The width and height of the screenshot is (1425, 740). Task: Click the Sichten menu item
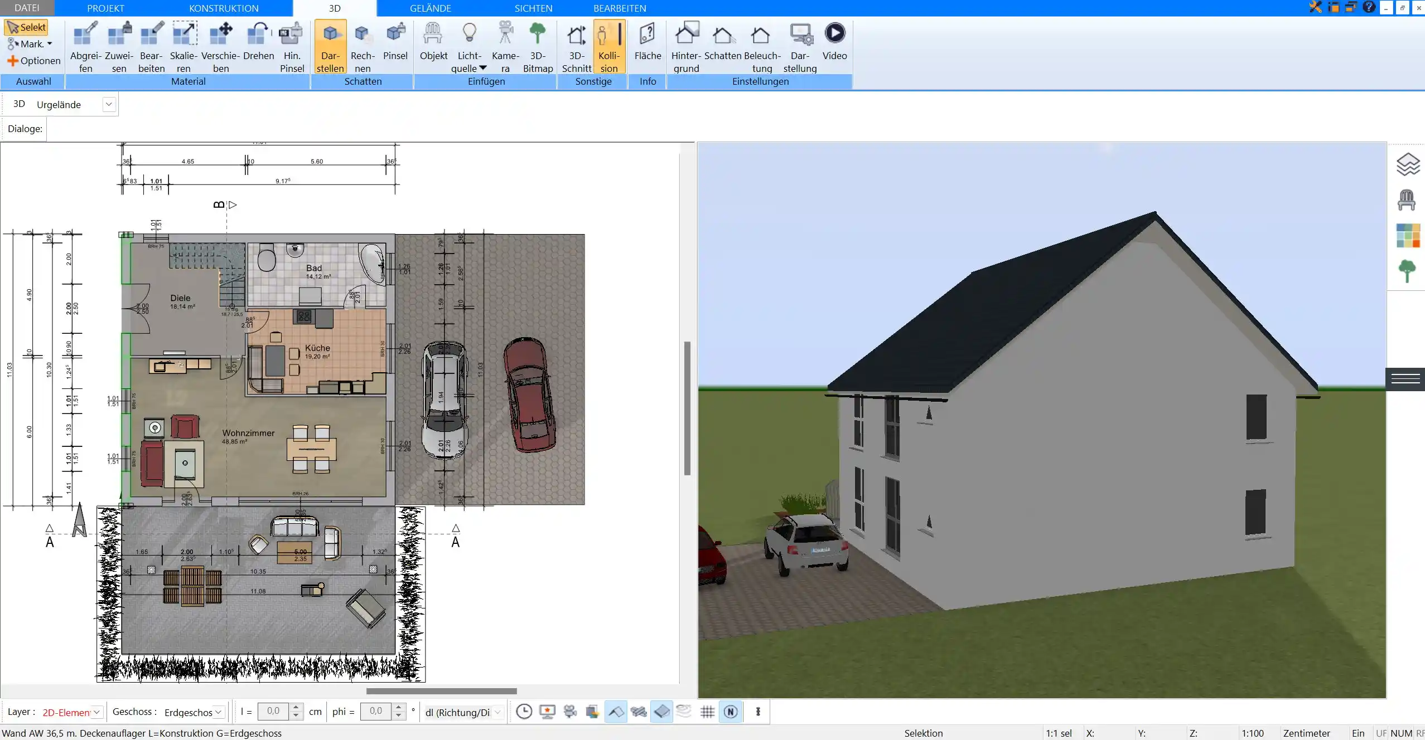coord(533,8)
